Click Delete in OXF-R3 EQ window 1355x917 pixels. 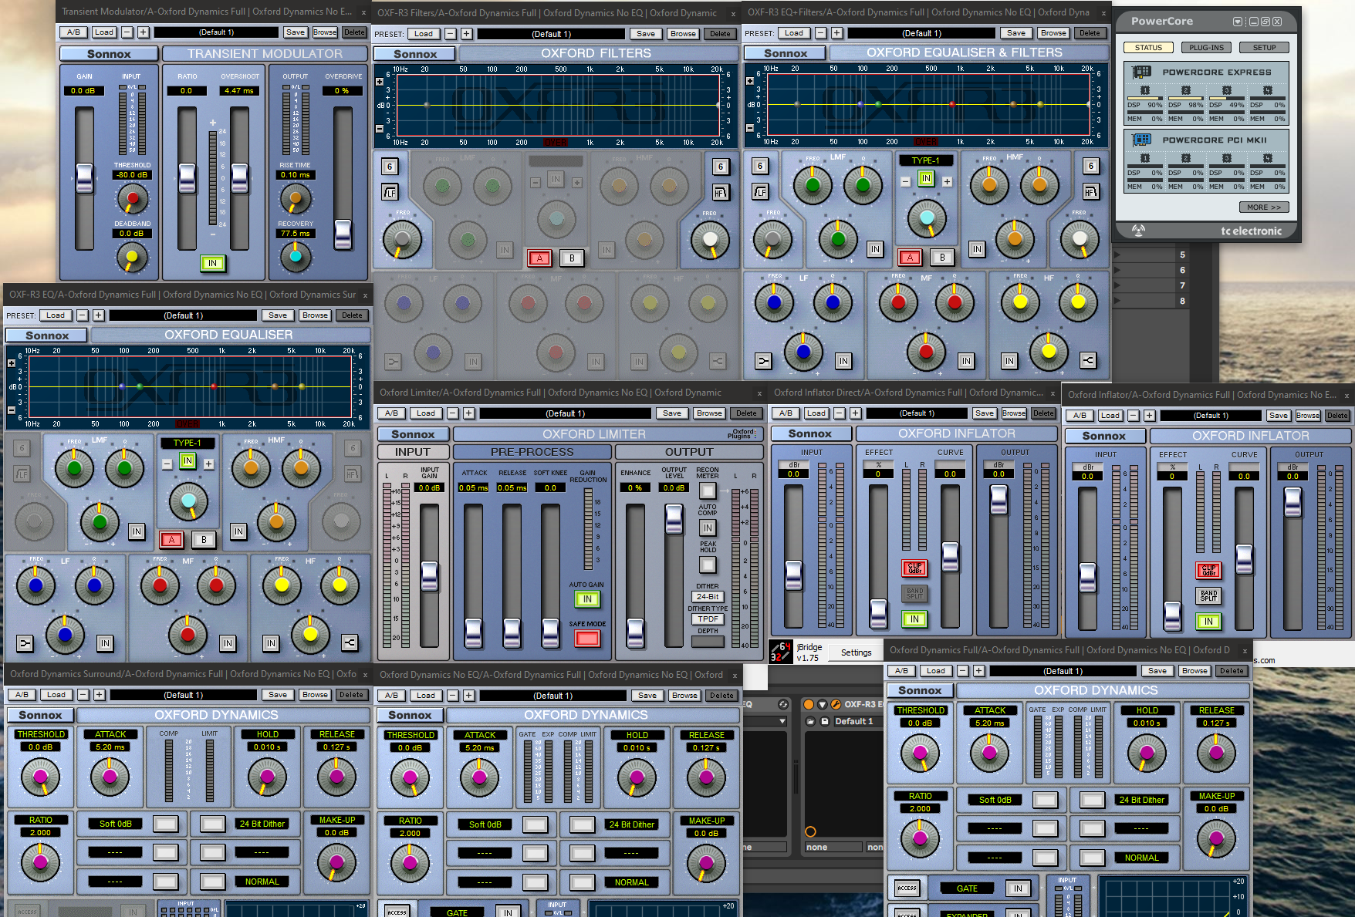[x=352, y=315]
